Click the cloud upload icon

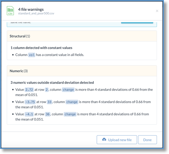click(104, 139)
